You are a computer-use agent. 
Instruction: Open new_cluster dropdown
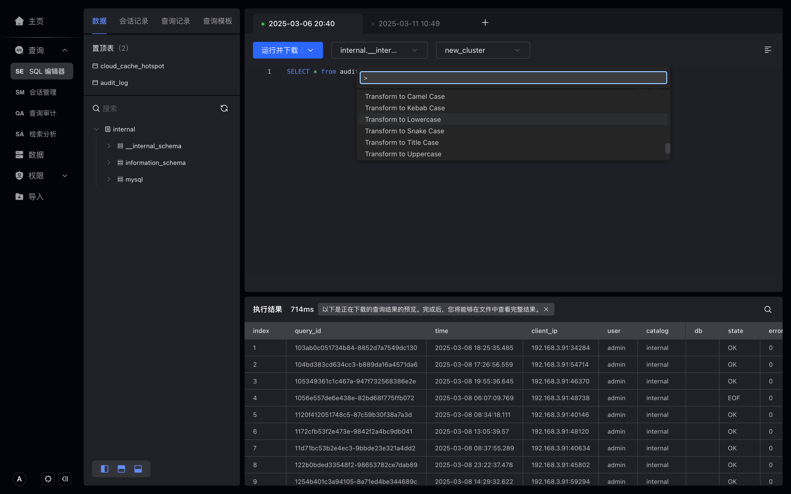(483, 50)
